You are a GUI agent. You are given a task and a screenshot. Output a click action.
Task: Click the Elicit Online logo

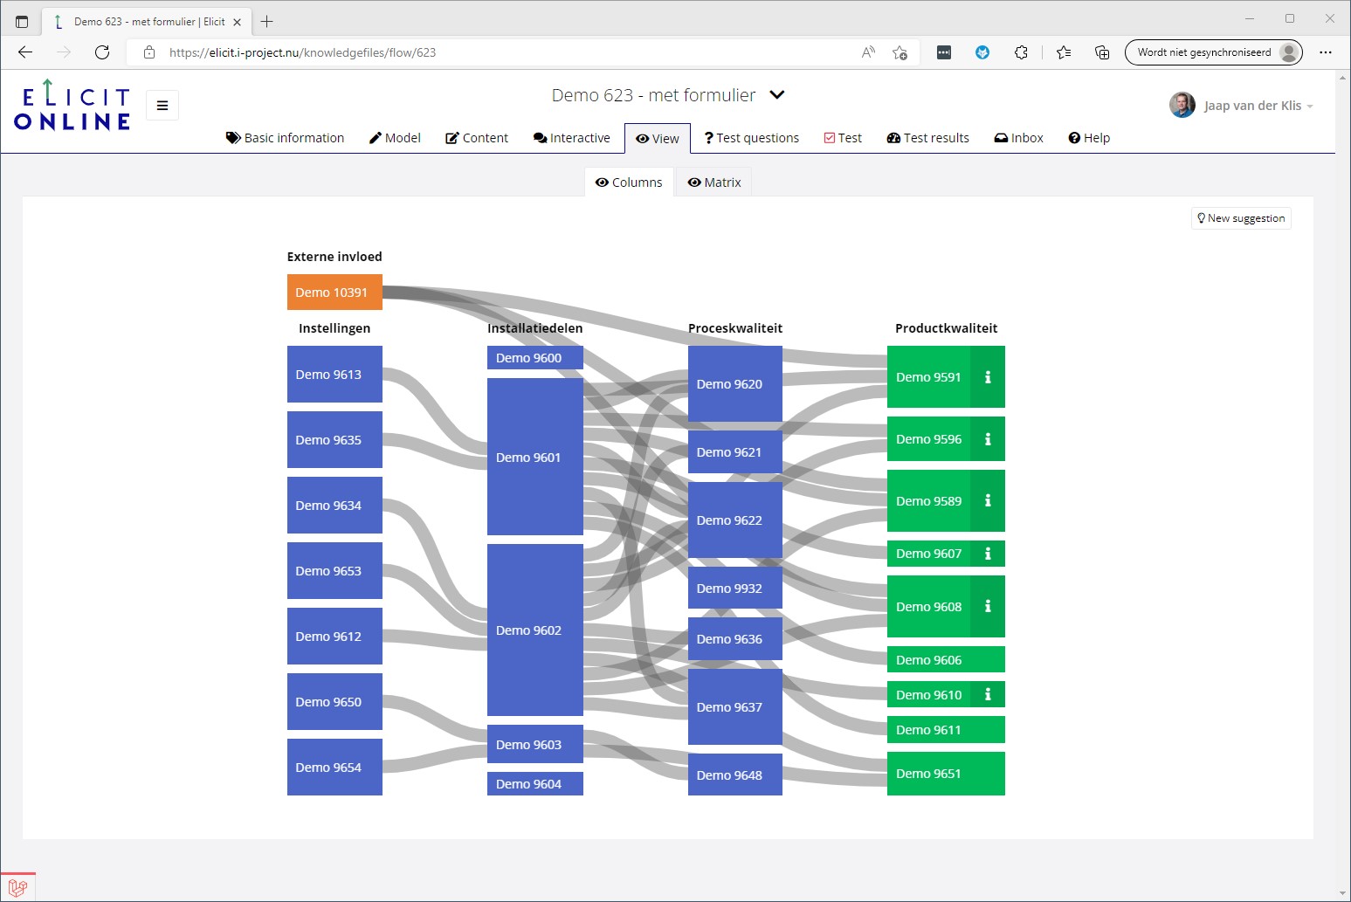72,107
